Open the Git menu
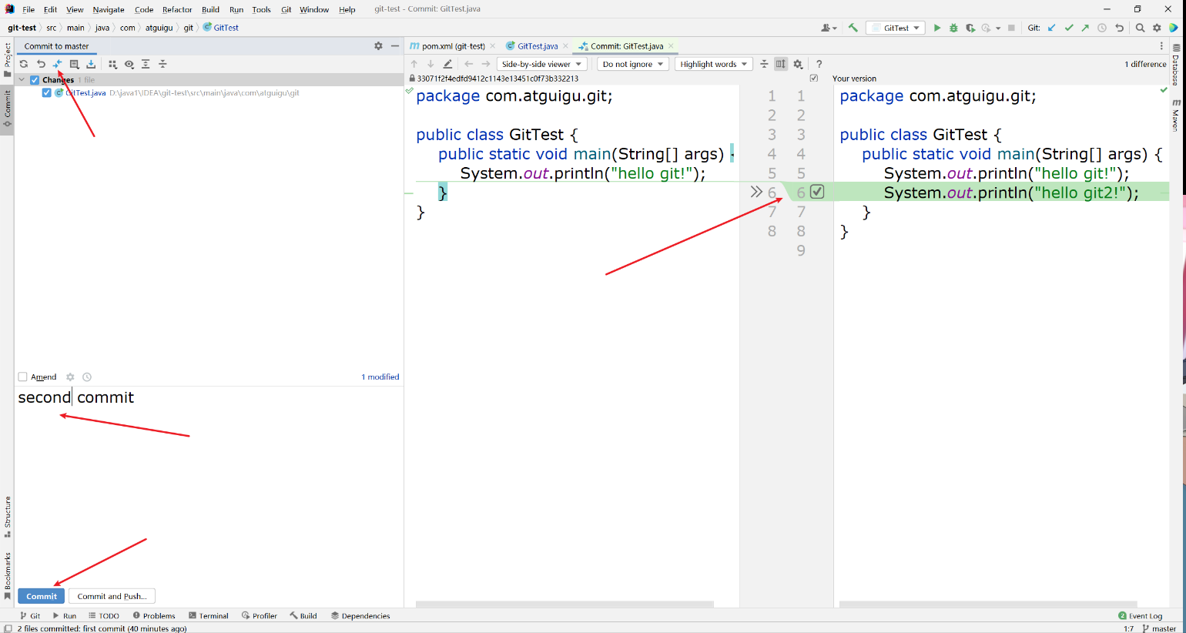Image resolution: width=1186 pixels, height=633 pixels. click(286, 9)
